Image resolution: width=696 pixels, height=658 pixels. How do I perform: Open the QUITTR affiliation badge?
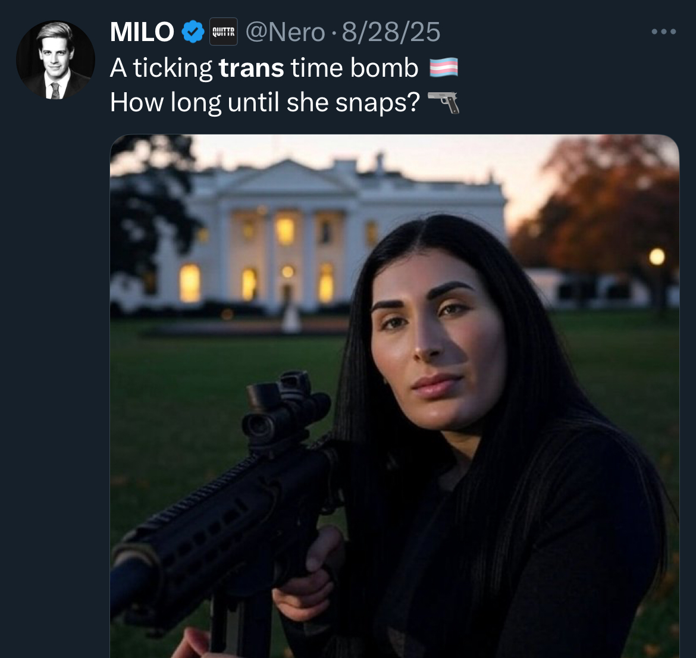click(223, 32)
